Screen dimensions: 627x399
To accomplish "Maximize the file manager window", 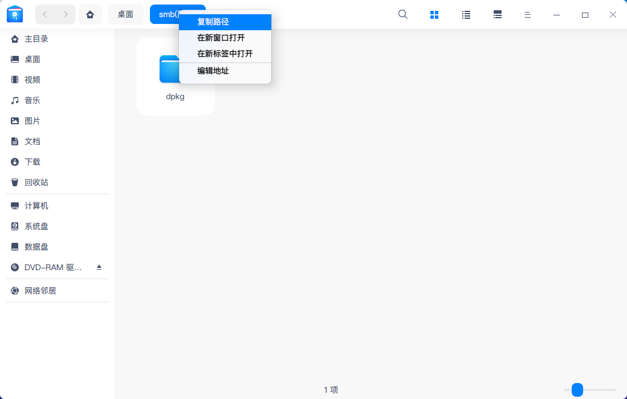I will pos(585,15).
